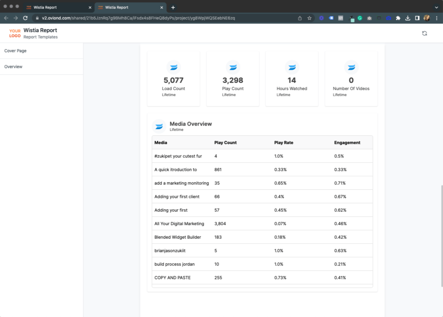Switch to the second Wistia Report tab
Viewport: 443px width, 317px height.
(x=130, y=7)
